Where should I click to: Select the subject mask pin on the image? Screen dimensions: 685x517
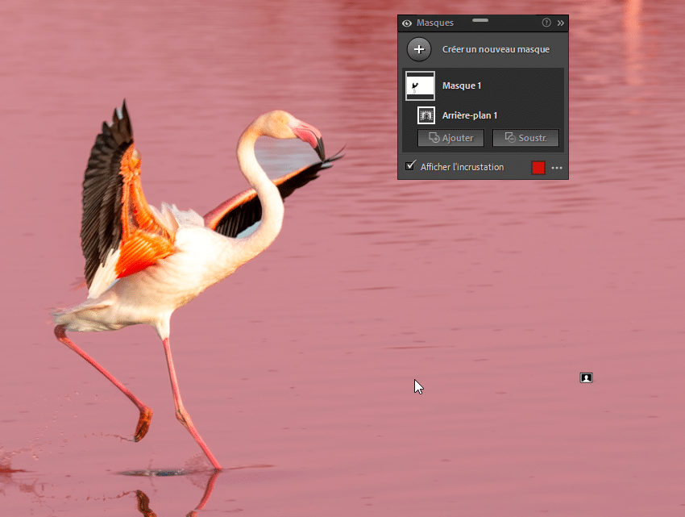point(586,377)
